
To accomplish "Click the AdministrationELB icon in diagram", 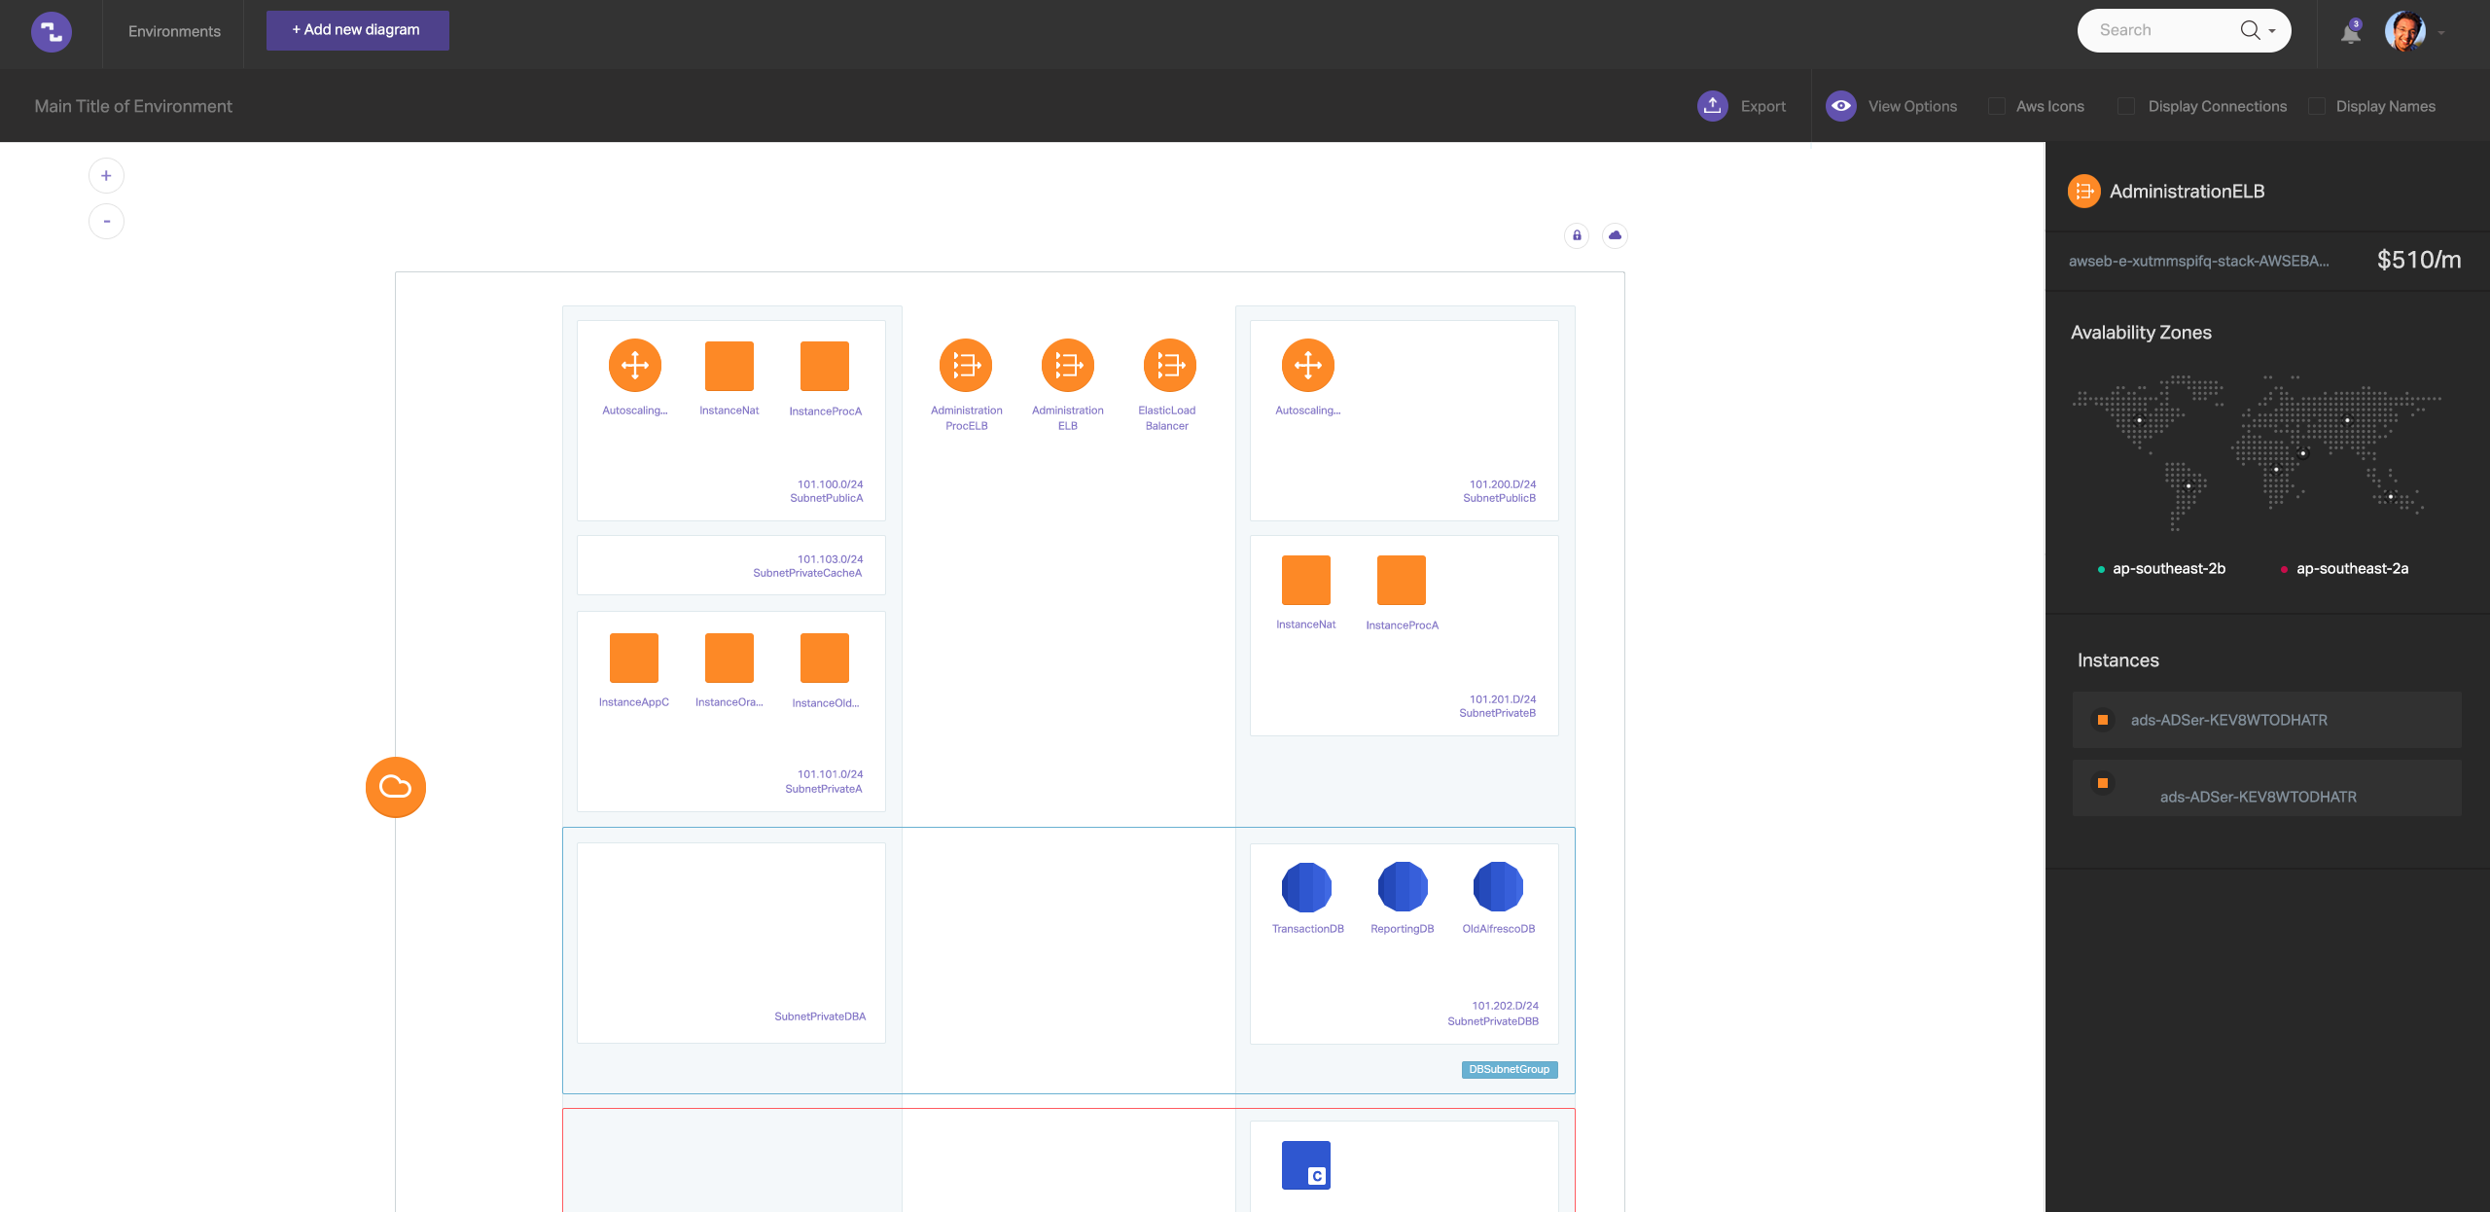I will point(1066,364).
